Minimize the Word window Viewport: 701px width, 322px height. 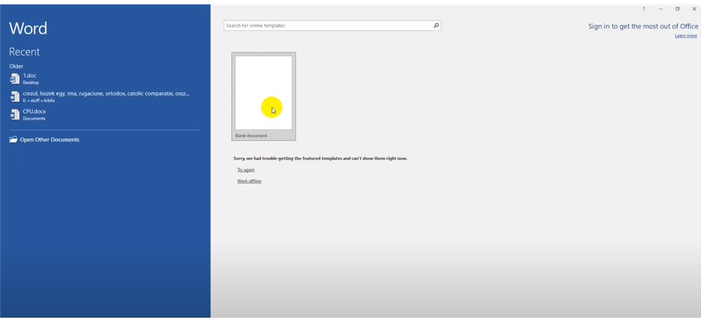coord(660,9)
